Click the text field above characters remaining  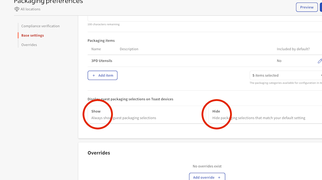coord(204,18)
